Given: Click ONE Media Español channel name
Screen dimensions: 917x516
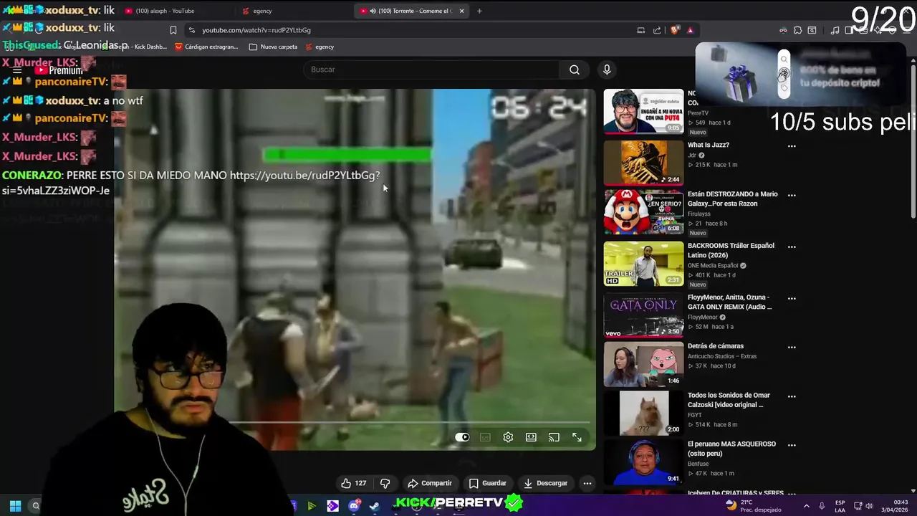Looking at the screenshot, I should [713, 265].
